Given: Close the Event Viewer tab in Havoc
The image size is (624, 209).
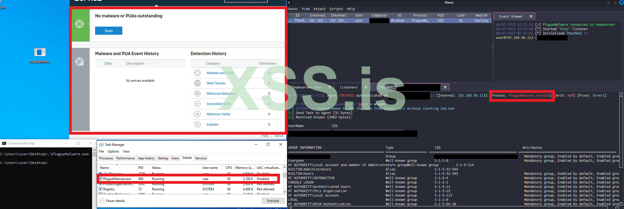Looking at the screenshot, I should click(531, 16).
